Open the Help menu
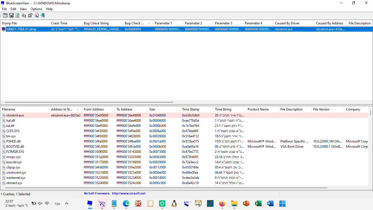This screenshot has height=210, width=373. (x=49, y=9)
